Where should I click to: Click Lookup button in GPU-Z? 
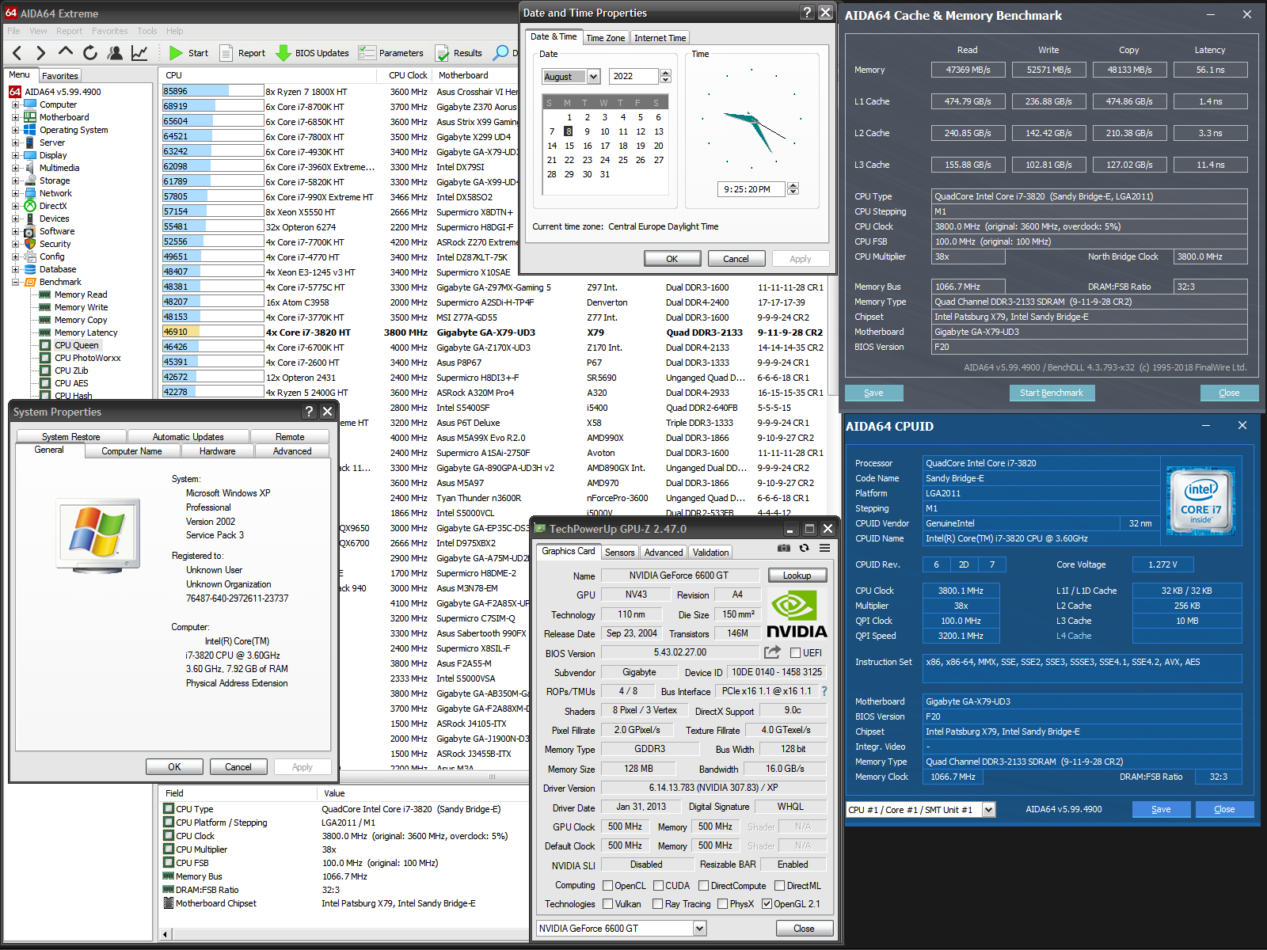[x=797, y=576]
